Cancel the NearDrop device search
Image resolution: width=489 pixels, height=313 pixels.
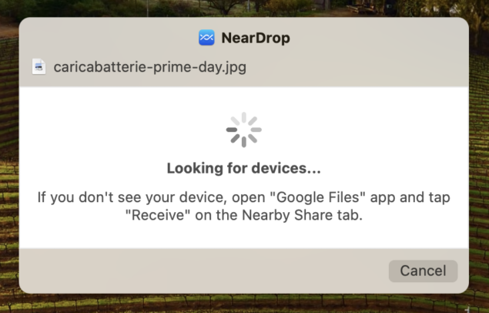tap(423, 271)
